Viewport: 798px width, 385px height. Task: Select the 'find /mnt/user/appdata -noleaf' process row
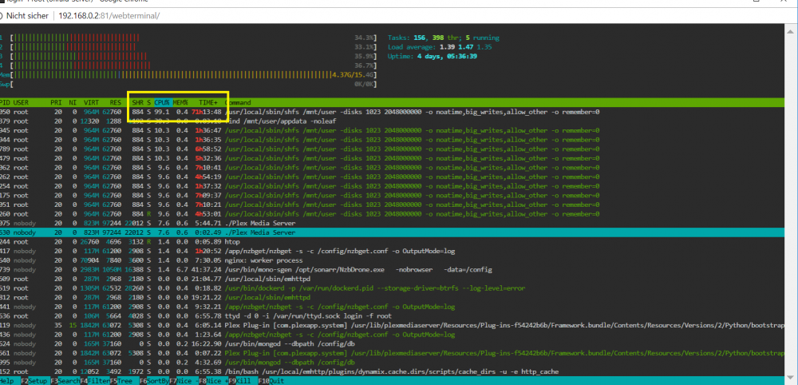click(399, 121)
